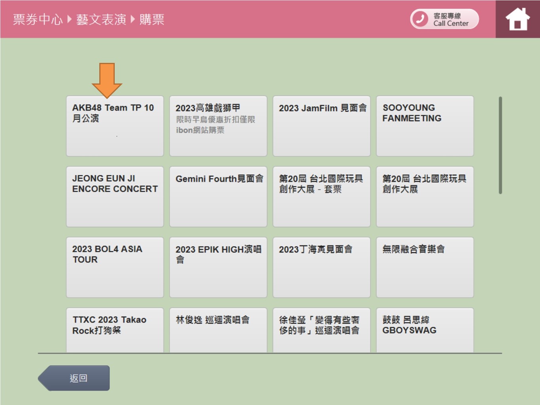Pick JEONG EUN JI ENCORE CONCERT
The height and width of the screenshot is (405, 540).
click(x=115, y=197)
